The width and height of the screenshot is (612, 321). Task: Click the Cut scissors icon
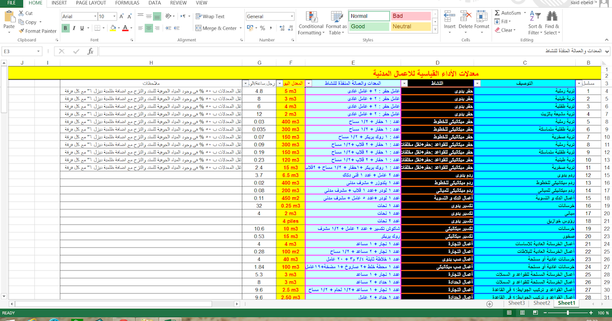[x=21, y=14]
